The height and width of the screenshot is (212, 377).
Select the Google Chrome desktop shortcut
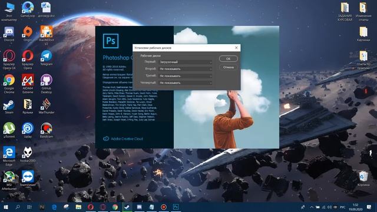[x=9, y=84]
